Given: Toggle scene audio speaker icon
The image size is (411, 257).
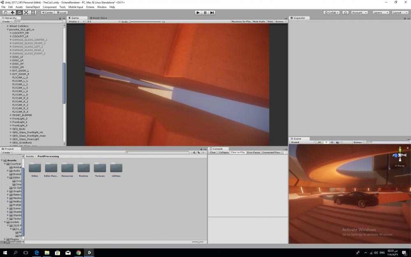Looking at the screenshot, I should [331, 142].
